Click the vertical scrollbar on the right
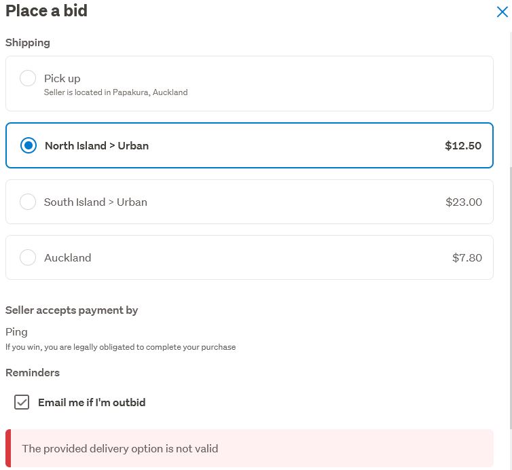 pyautogui.click(x=510, y=102)
